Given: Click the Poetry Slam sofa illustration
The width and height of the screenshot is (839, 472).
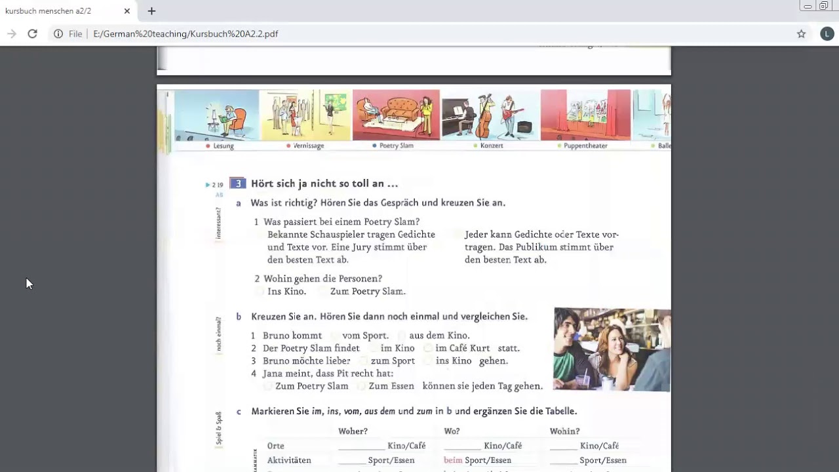Looking at the screenshot, I should [x=396, y=115].
